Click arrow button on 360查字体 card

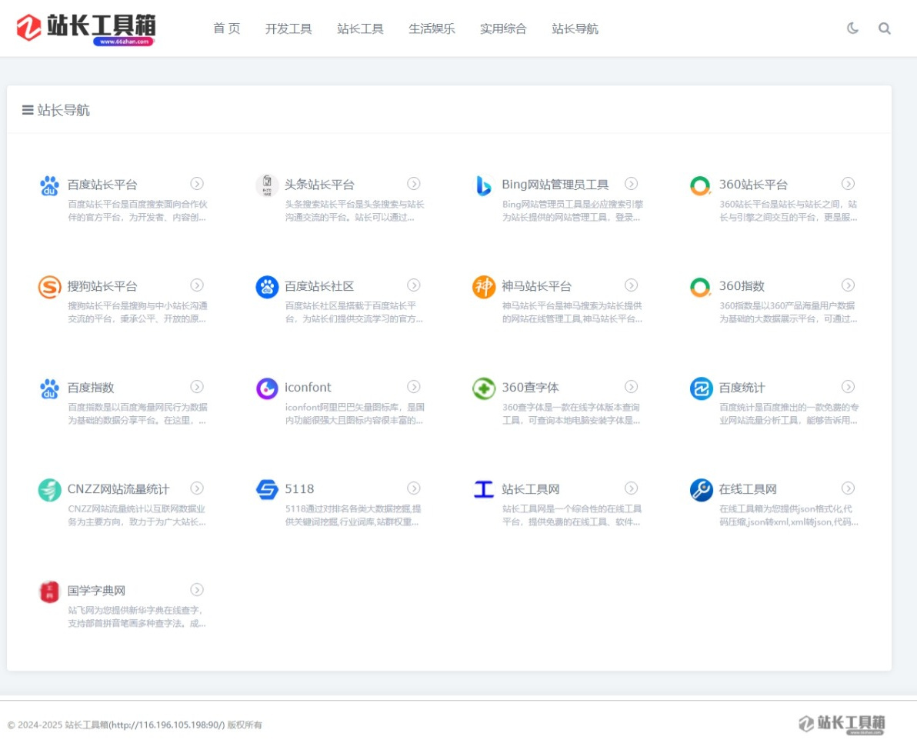point(631,386)
